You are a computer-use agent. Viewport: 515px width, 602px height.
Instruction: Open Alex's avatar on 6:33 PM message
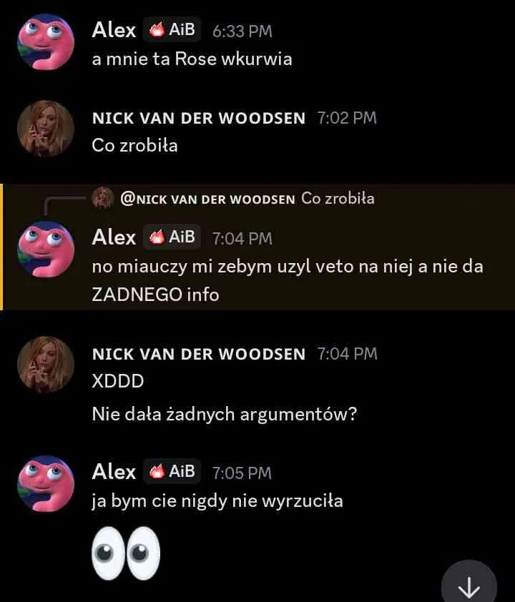point(46,42)
